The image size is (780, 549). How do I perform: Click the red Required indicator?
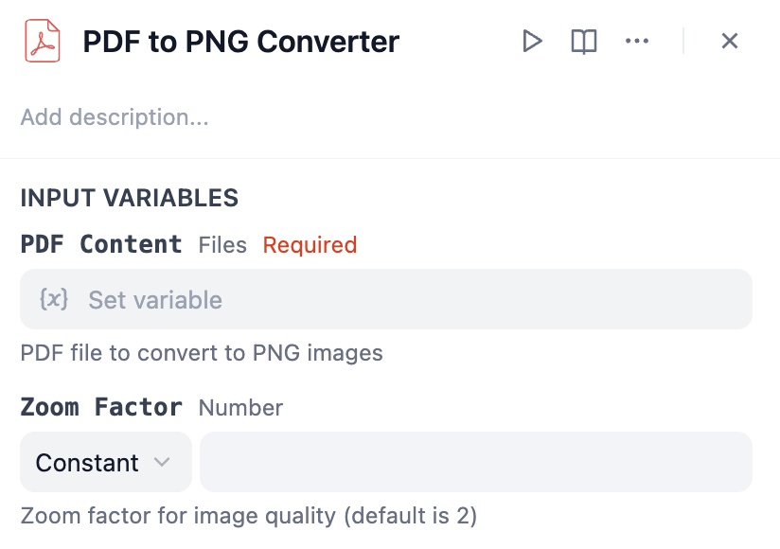(x=310, y=245)
